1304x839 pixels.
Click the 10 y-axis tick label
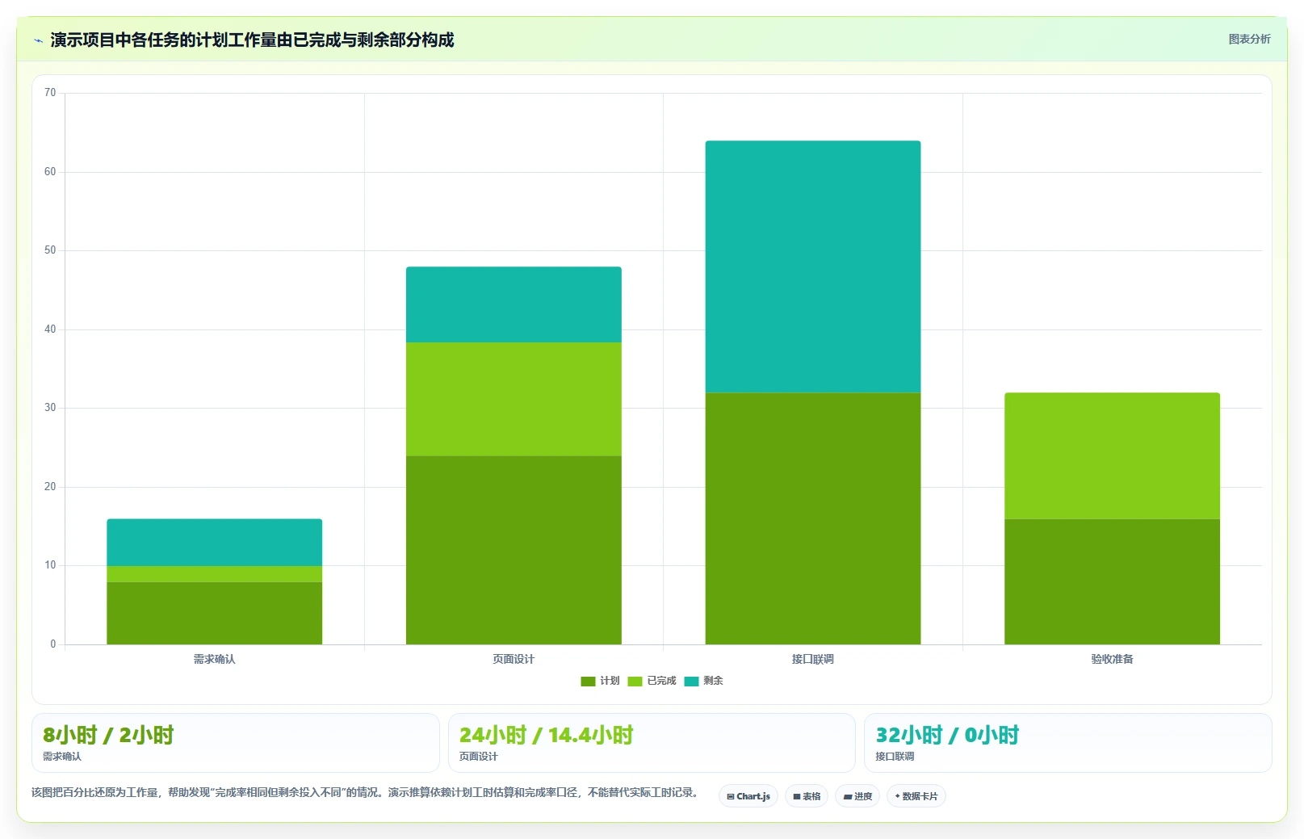click(x=50, y=565)
